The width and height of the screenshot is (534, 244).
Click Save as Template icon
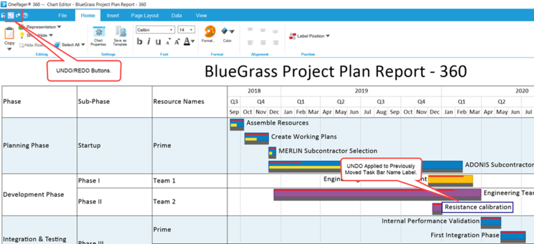pyautogui.click(x=120, y=37)
